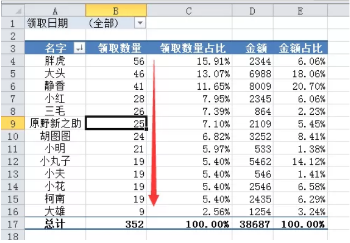The height and width of the screenshot is (243, 350).
Task: Select column B header
Action: [116, 11]
